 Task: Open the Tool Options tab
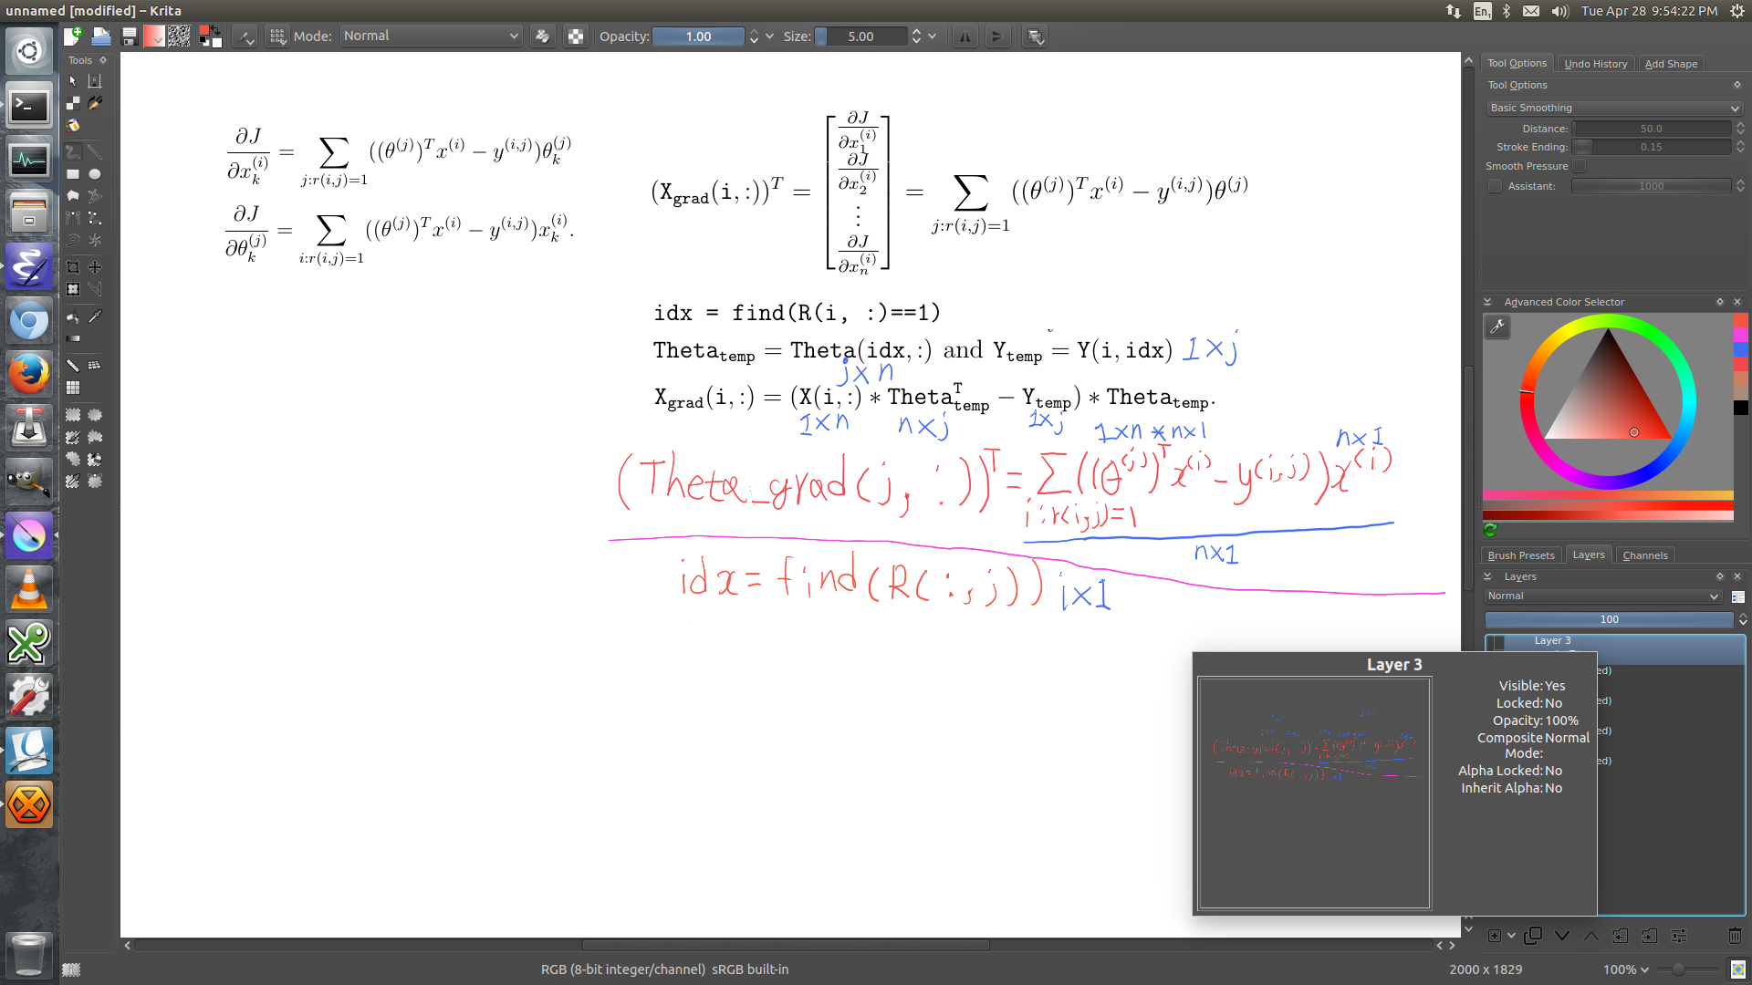click(1517, 63)
